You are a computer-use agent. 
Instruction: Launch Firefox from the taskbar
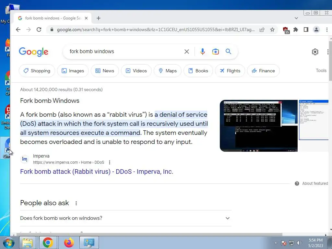[69, 243]
